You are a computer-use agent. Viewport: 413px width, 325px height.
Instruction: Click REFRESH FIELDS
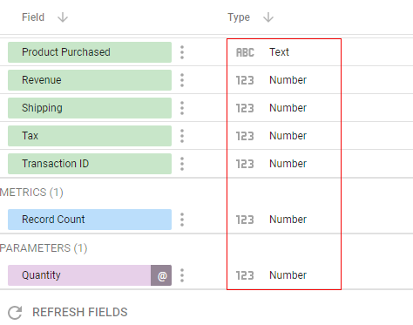[x=80, y=313]
